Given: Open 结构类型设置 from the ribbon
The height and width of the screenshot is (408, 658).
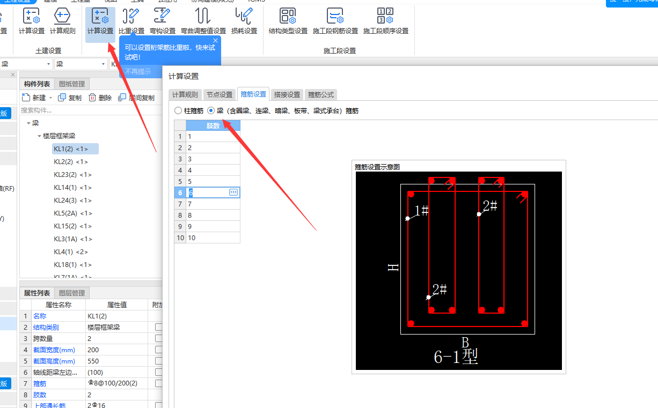Looking at the screenshot, I should (x=288, y=21).
